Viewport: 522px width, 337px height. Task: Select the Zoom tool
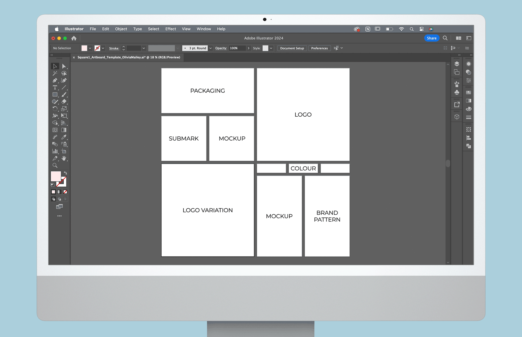tap(55, 165)
